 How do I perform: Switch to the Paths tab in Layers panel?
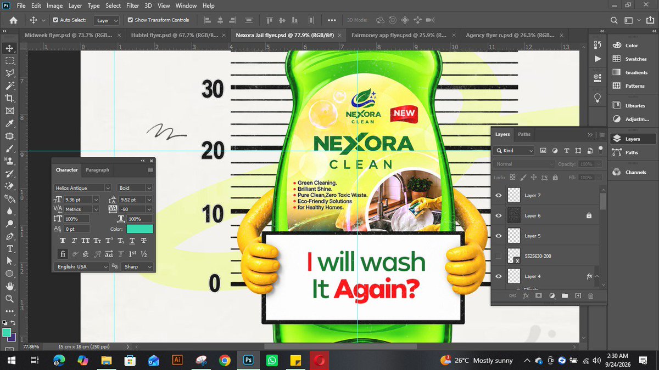tap(524, 134)
